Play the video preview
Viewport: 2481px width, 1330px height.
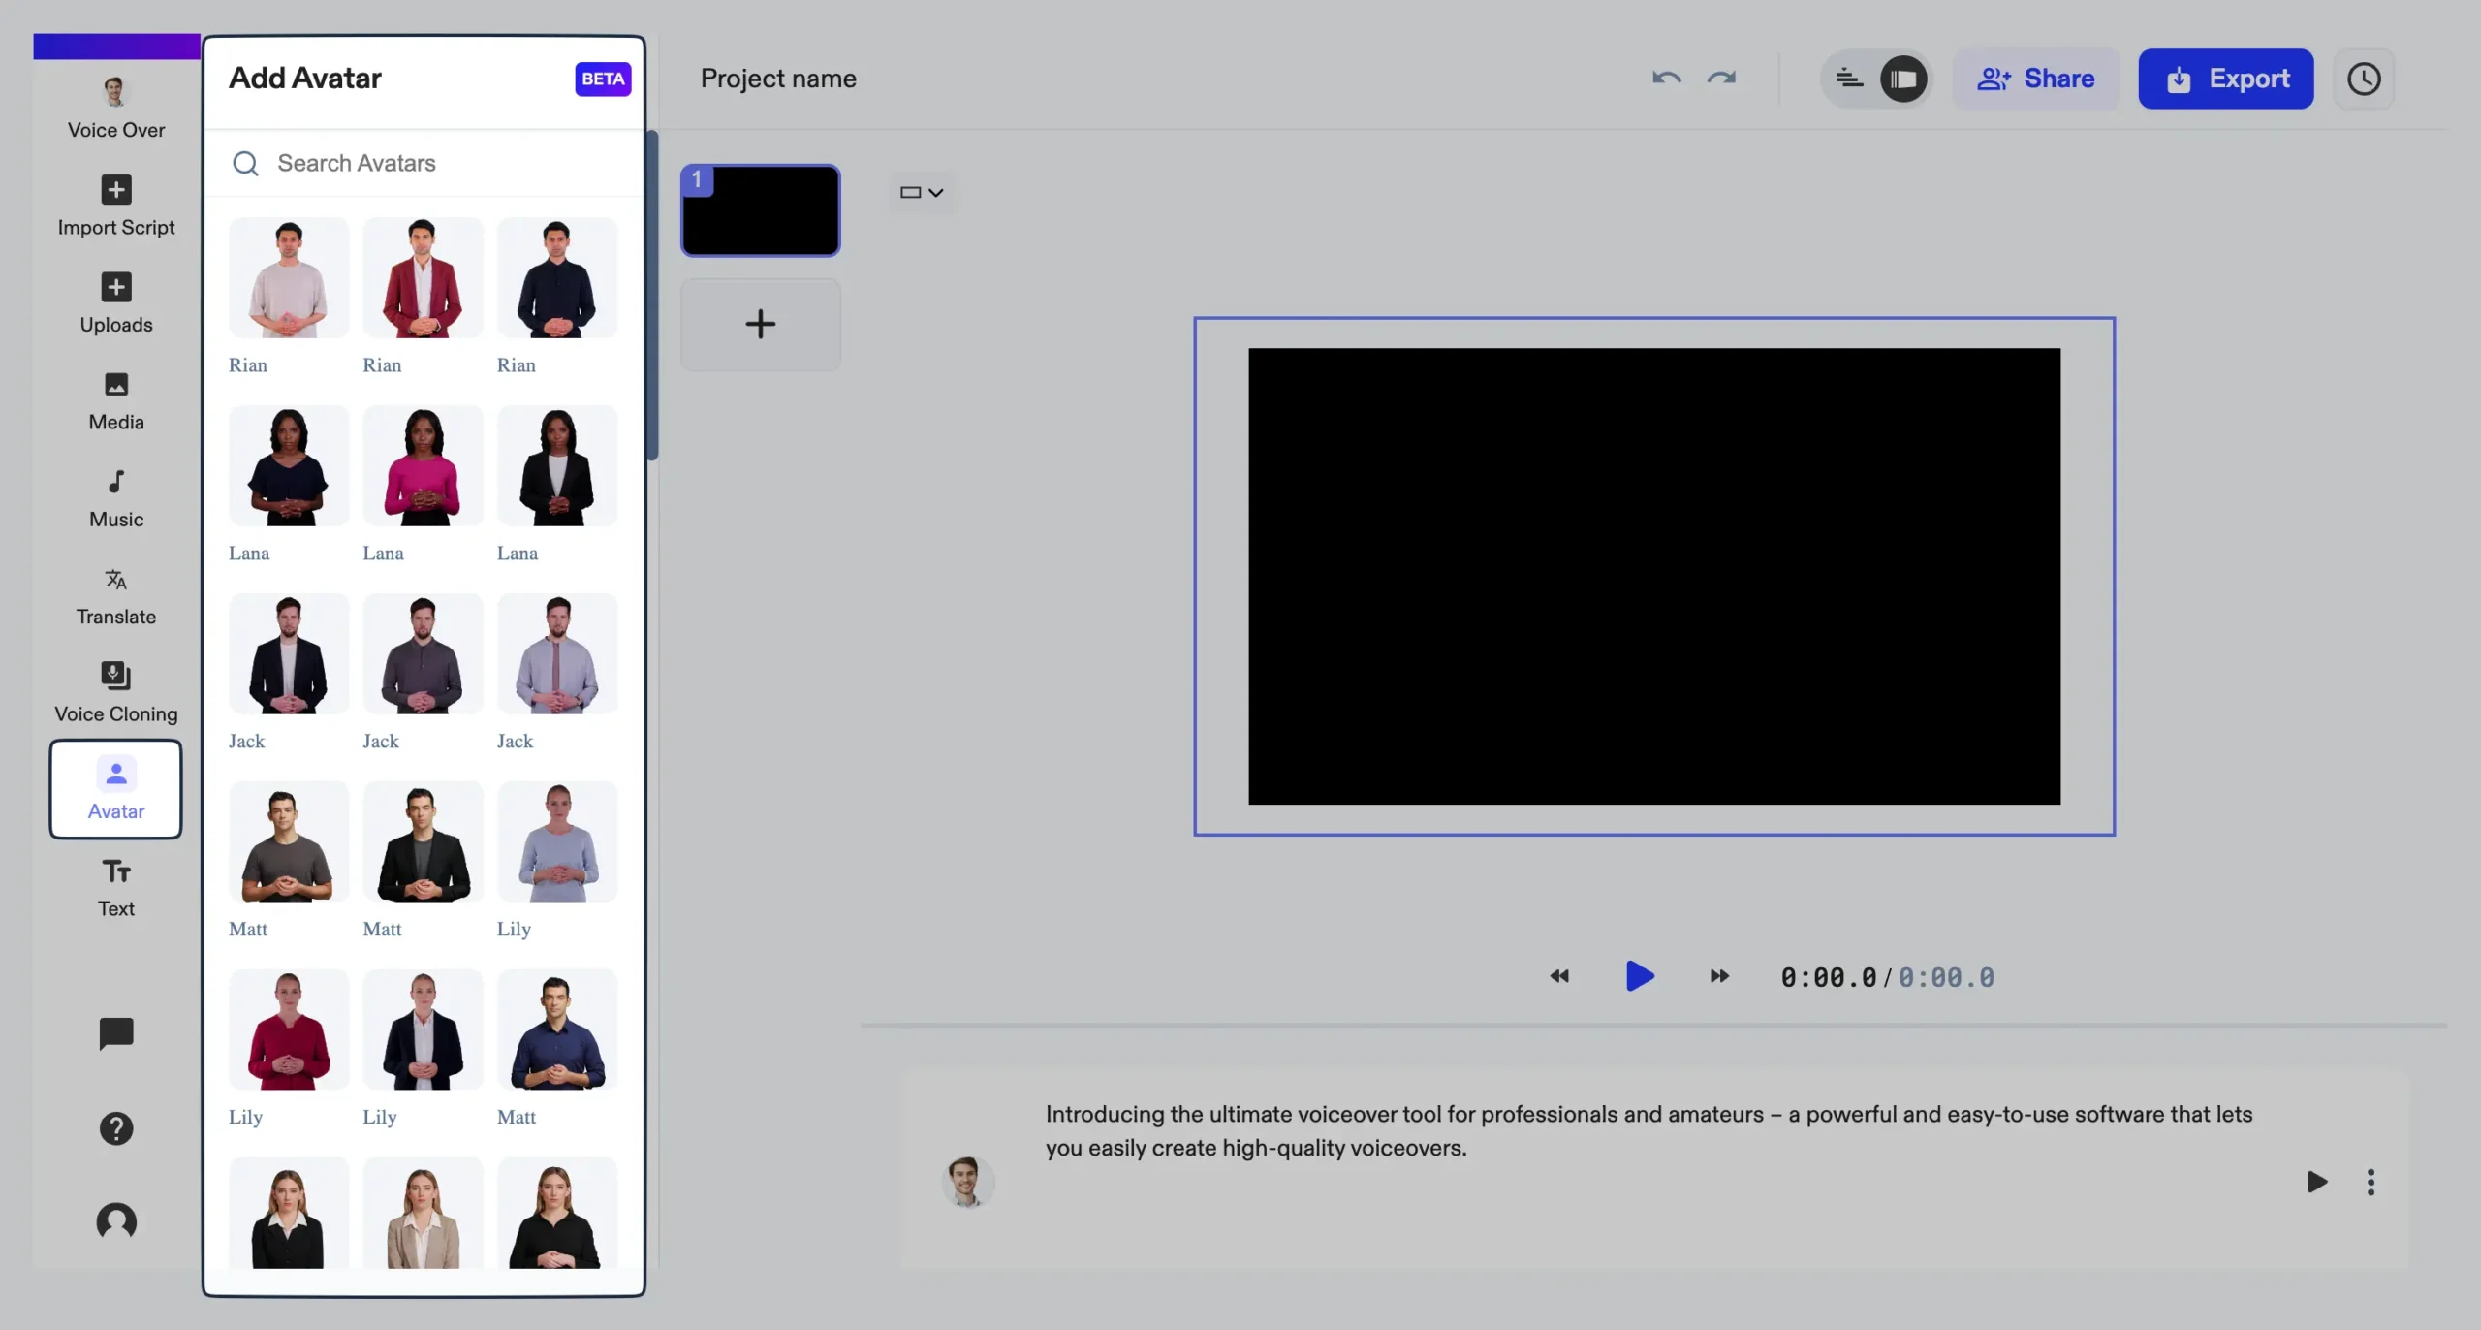(1639, 976)
